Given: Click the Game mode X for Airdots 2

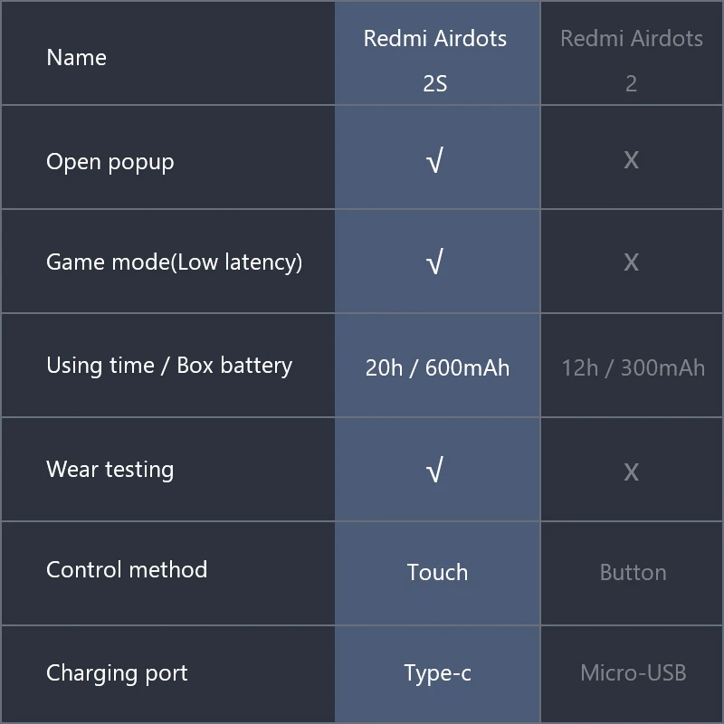Looking at the screenshot, I should coord(631,262).
